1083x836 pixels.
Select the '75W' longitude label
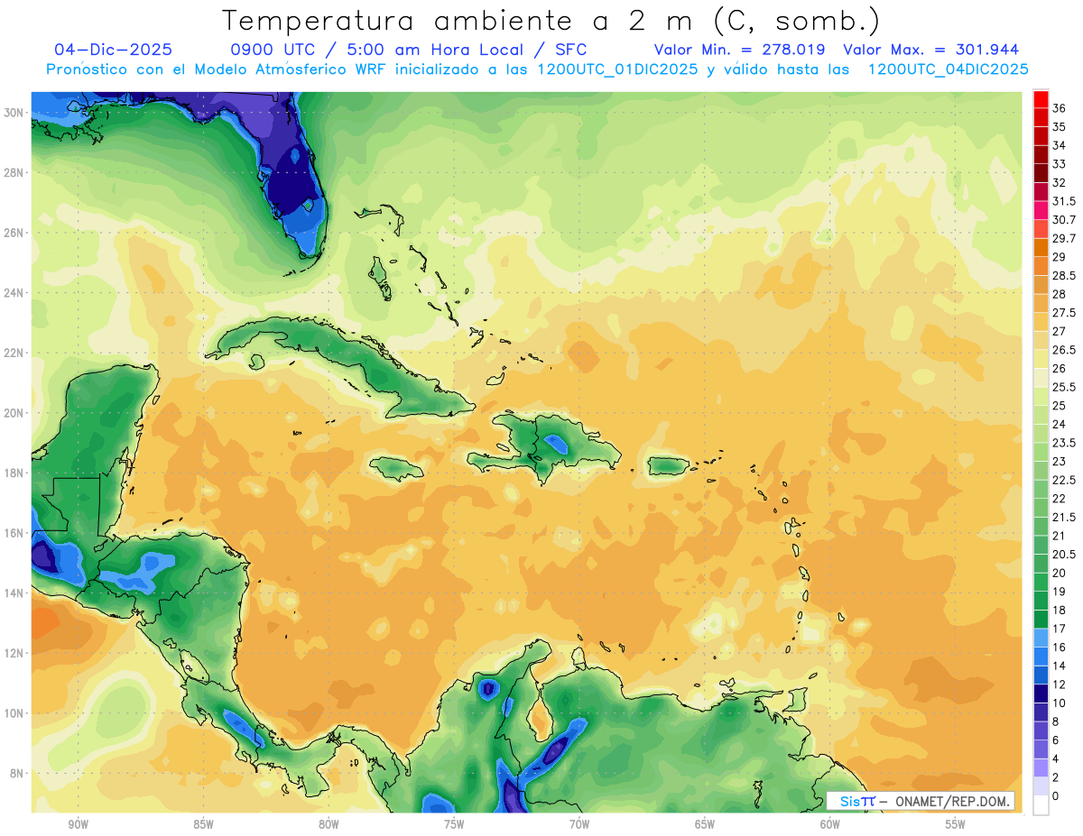[454, 824]
